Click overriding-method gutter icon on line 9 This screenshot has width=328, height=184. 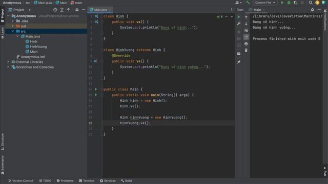tap(95, 61)
